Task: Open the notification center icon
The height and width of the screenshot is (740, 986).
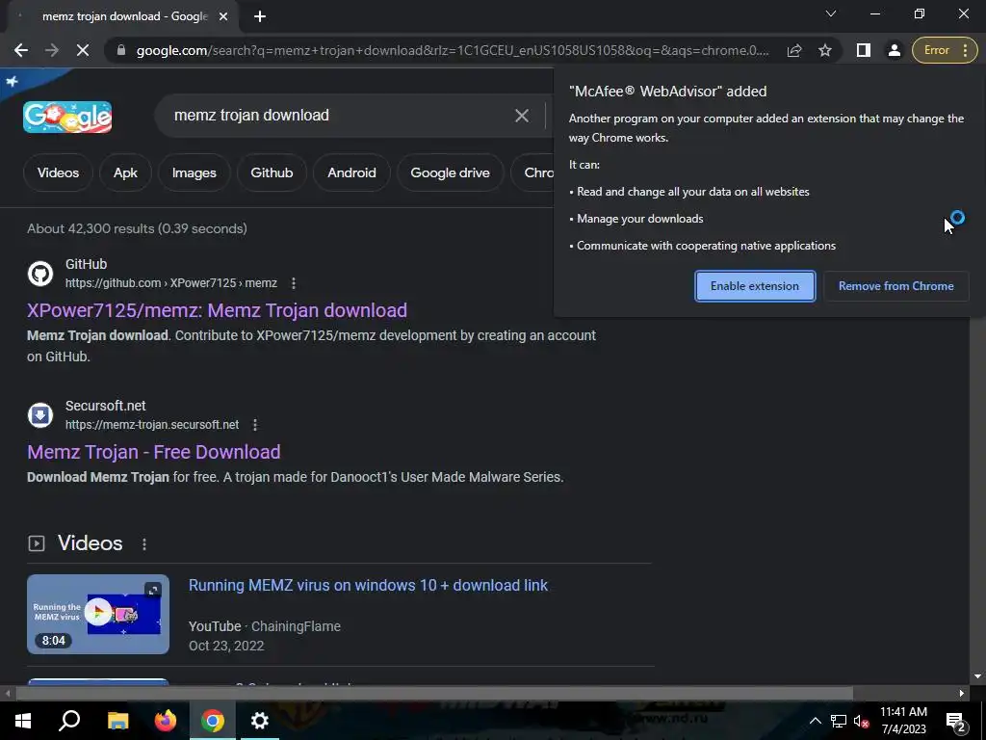Action: [956, 721]
